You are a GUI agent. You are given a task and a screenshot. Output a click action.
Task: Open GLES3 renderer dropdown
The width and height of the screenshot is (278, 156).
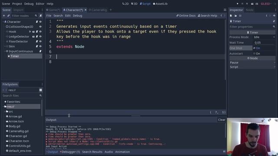[x=266, y=4]
